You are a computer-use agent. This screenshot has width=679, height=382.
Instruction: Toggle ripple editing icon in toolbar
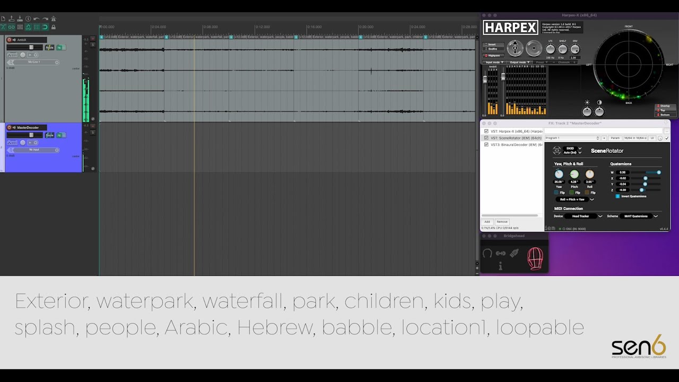20,27
